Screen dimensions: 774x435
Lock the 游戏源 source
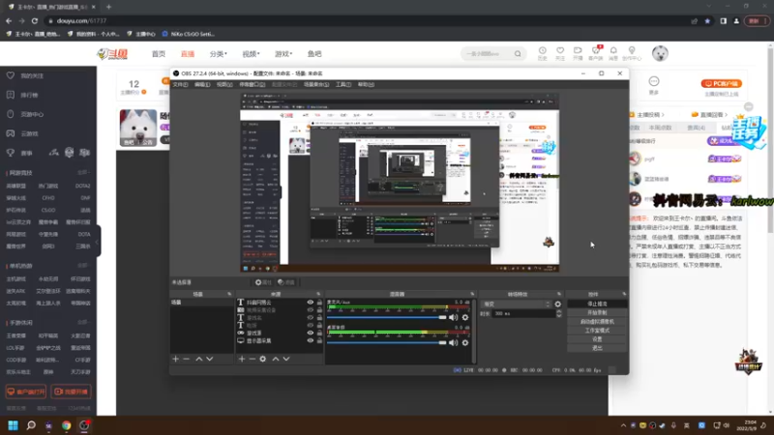pos(319,333)
